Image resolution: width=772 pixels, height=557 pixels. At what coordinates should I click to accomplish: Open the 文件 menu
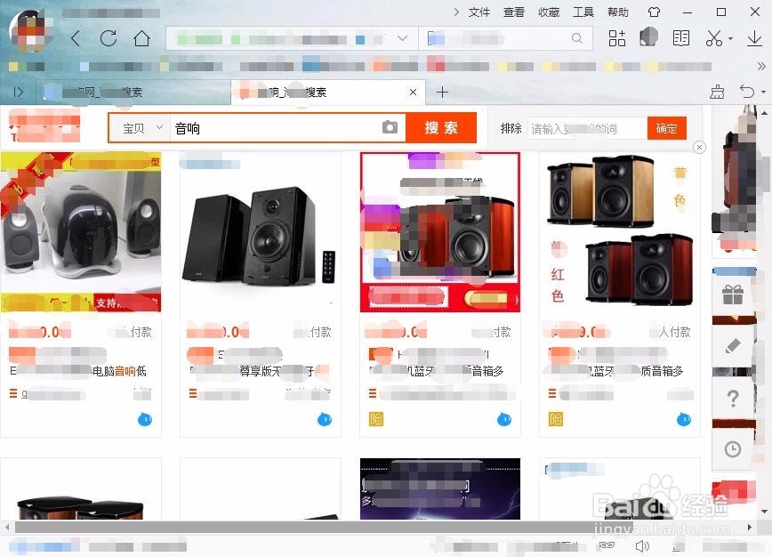[479, 12]
